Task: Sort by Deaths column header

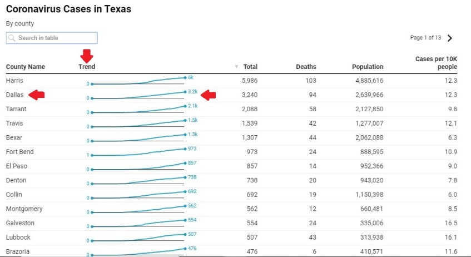Action: coord(306,67)
